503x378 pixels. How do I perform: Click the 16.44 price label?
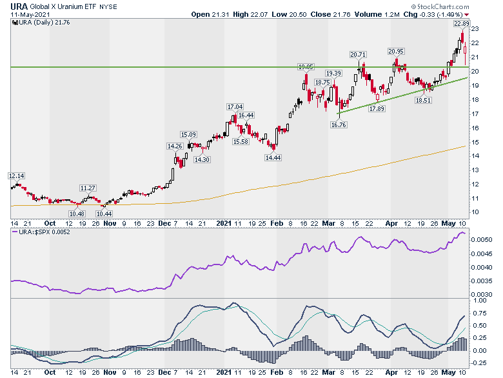tap(246, 115)
